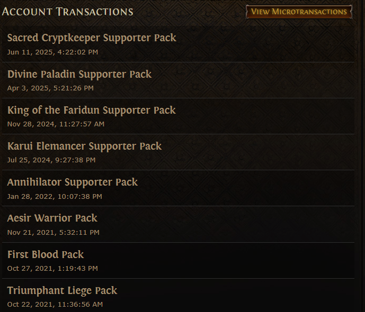Image resolution: width=365 pixels, height=312 pixels.
Task: Select the Nov 28, 2024 timestamp
Action: 56,124
